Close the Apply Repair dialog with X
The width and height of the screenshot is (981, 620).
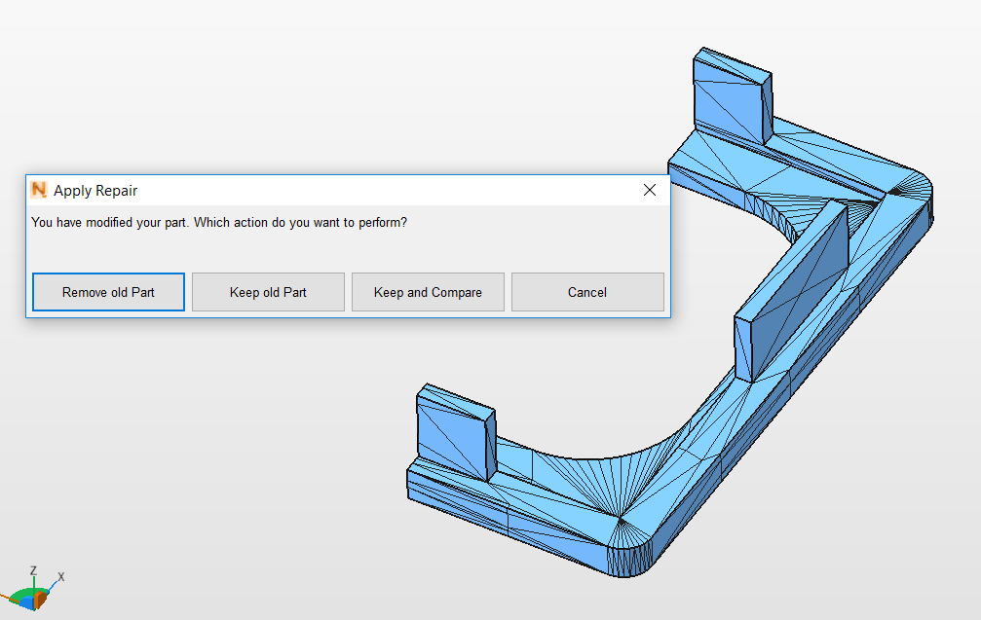tap(650, 191)
